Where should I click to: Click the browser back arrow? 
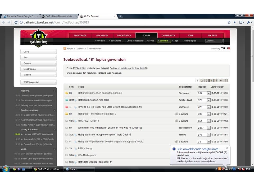point(4,22)
